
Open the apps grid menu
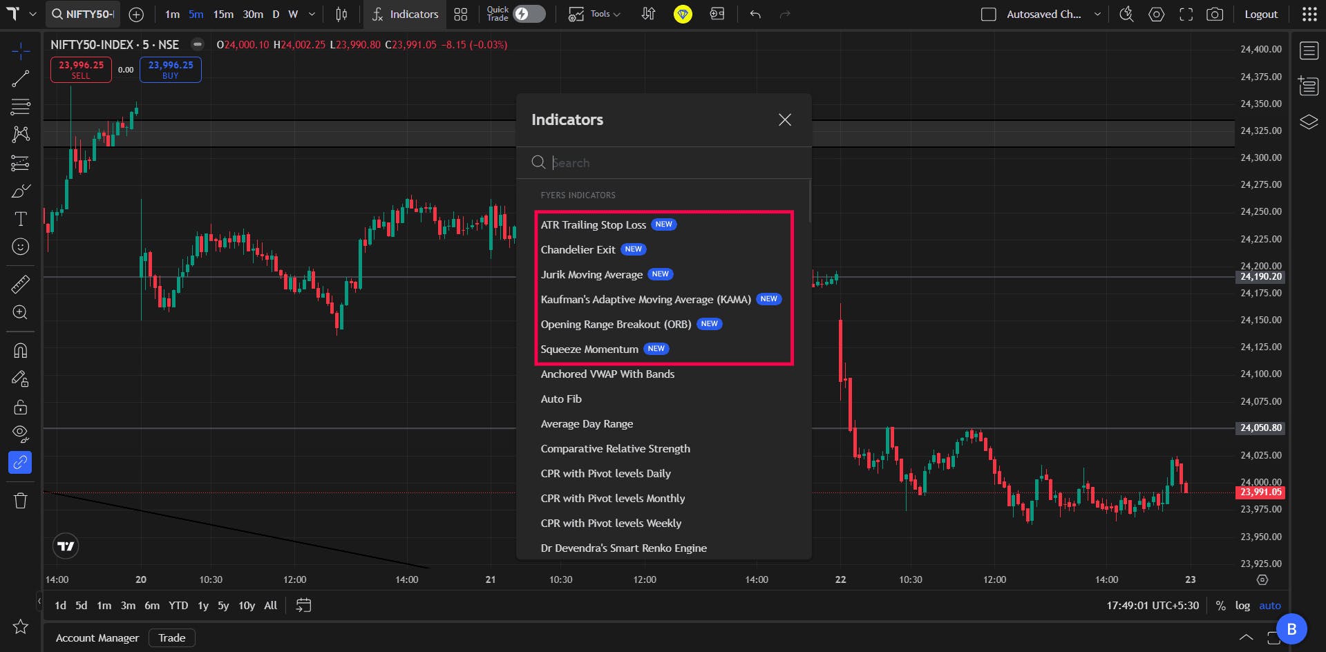click(1309, 15)
